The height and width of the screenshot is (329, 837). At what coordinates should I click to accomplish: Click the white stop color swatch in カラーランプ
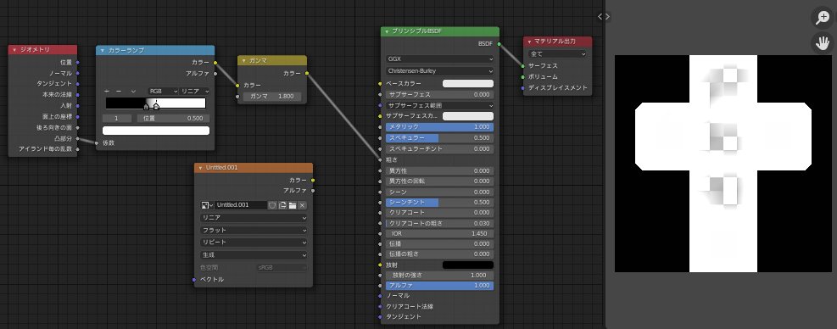click(x=156, y=131)
